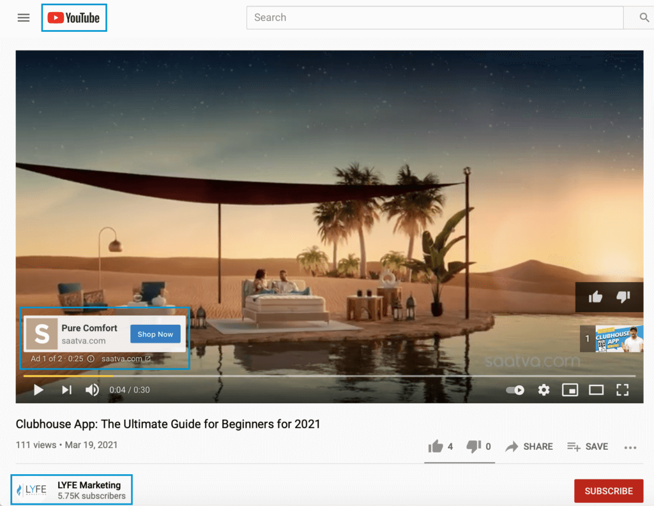Viewport: 654px width, 506px height.
Task: Enter full screen mode
Action: click(x=622, y=390)
